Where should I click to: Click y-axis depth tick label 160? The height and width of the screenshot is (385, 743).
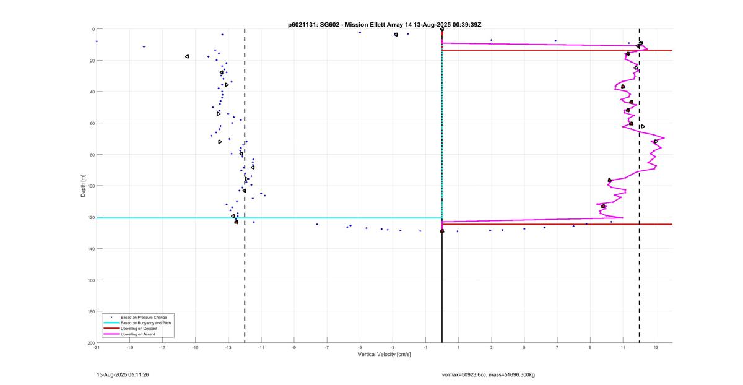90,280
